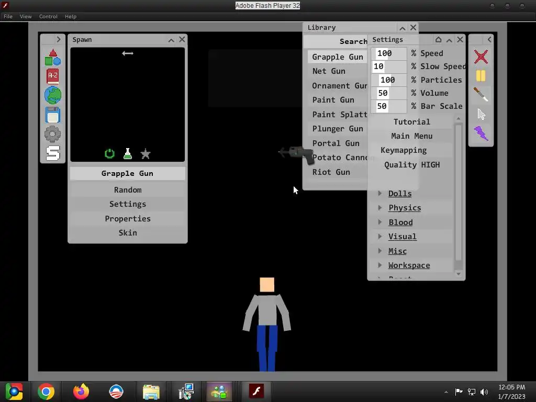Open Settings in the Spawn panel
Viewport: 536px width, 402px height.
(128, 204)
